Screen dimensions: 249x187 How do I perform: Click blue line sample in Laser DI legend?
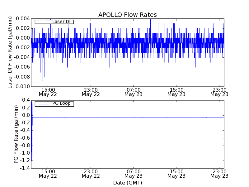[44, 22]
